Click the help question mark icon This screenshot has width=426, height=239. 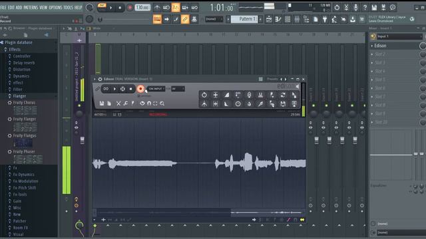pos(365,7)
